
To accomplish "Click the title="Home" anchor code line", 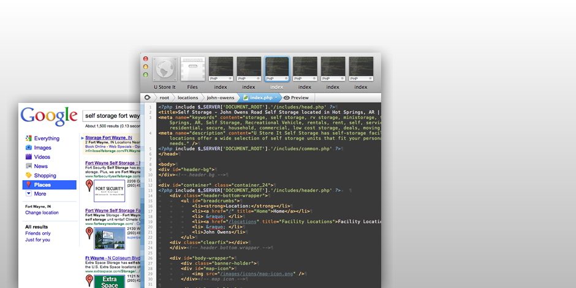I will tap(251, 211).
